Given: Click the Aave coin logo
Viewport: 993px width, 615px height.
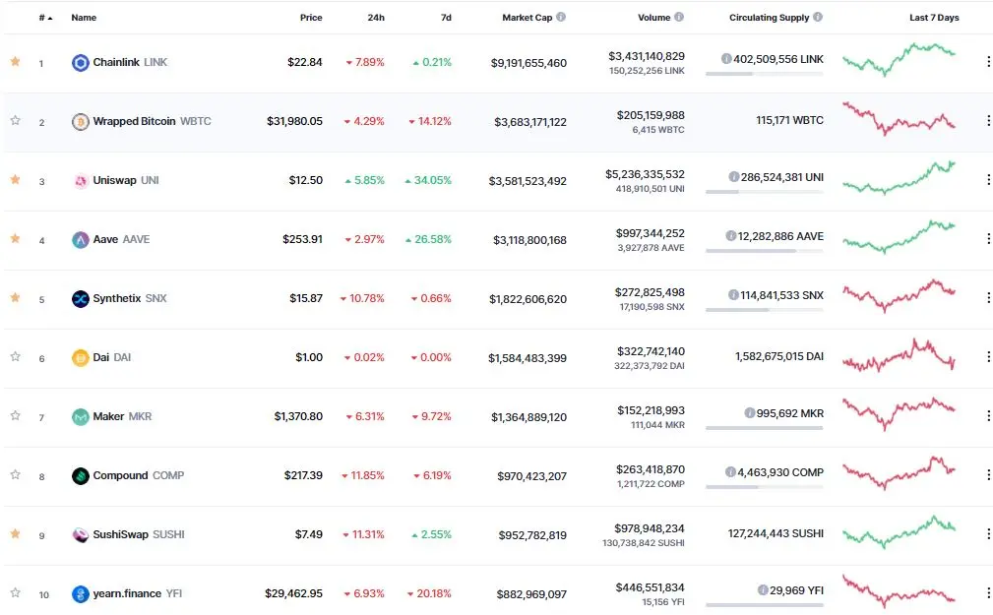Looking at the screenshot, I should (x=81, y=239).
